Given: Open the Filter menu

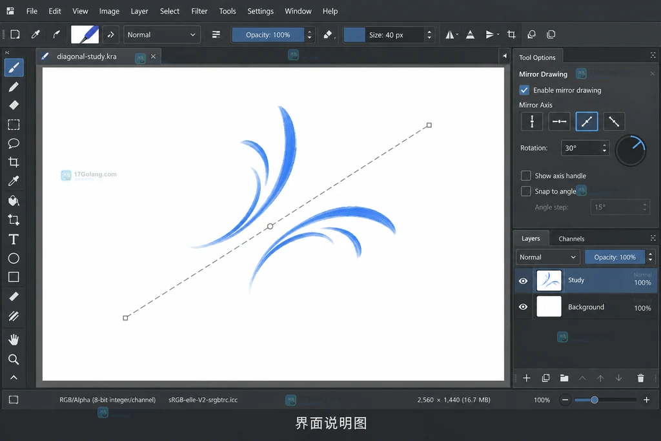Looking at the screenshot, I should (199, 11).
